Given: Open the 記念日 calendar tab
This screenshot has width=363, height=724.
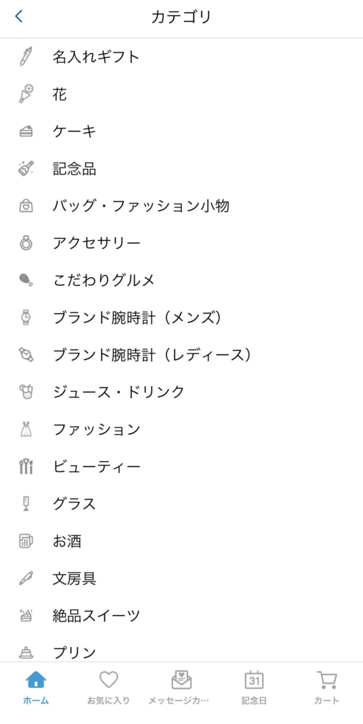Looking at the screenshot, I should click(254, 687).
